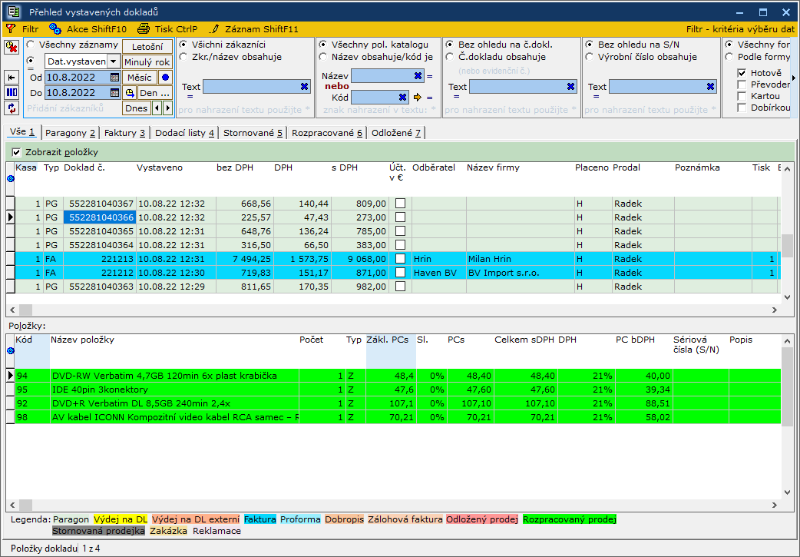800x557 pixels.
Task: Click the clear filter icon with red X
Action: (x=12, y=48)
